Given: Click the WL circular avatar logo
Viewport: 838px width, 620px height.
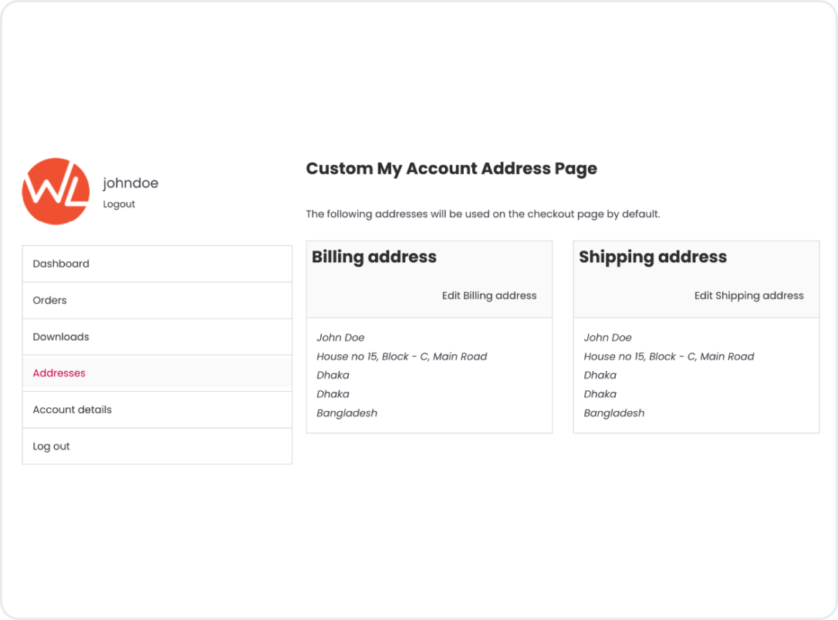Looking at the screenshot, I should (56, 191).
